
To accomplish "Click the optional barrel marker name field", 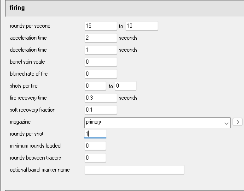I will (x=134, y=170).
